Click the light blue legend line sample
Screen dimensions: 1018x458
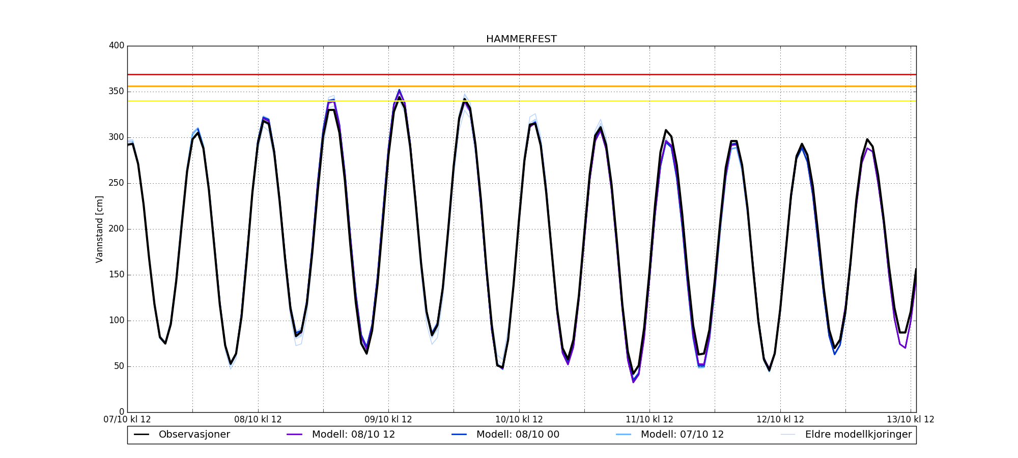(x=624, y=435)
